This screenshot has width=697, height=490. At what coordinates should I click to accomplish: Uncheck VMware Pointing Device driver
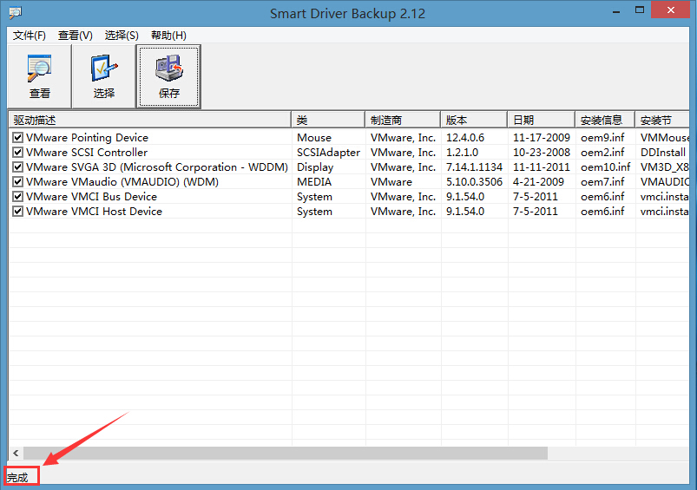click(x=17, y=138)
